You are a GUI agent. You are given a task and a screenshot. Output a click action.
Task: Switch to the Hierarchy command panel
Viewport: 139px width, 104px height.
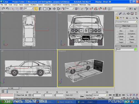tap(124, 14)
